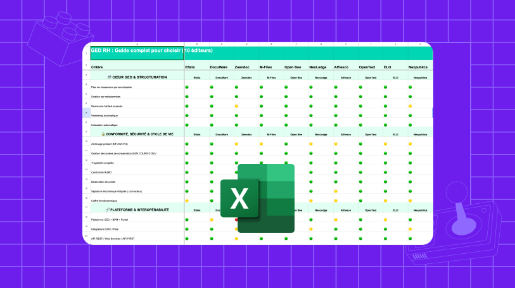The image size is (515, 288).
Task: Click Zeendoc's yellow dot in 'Recherche full-text' row
Action: coord(236,106)
